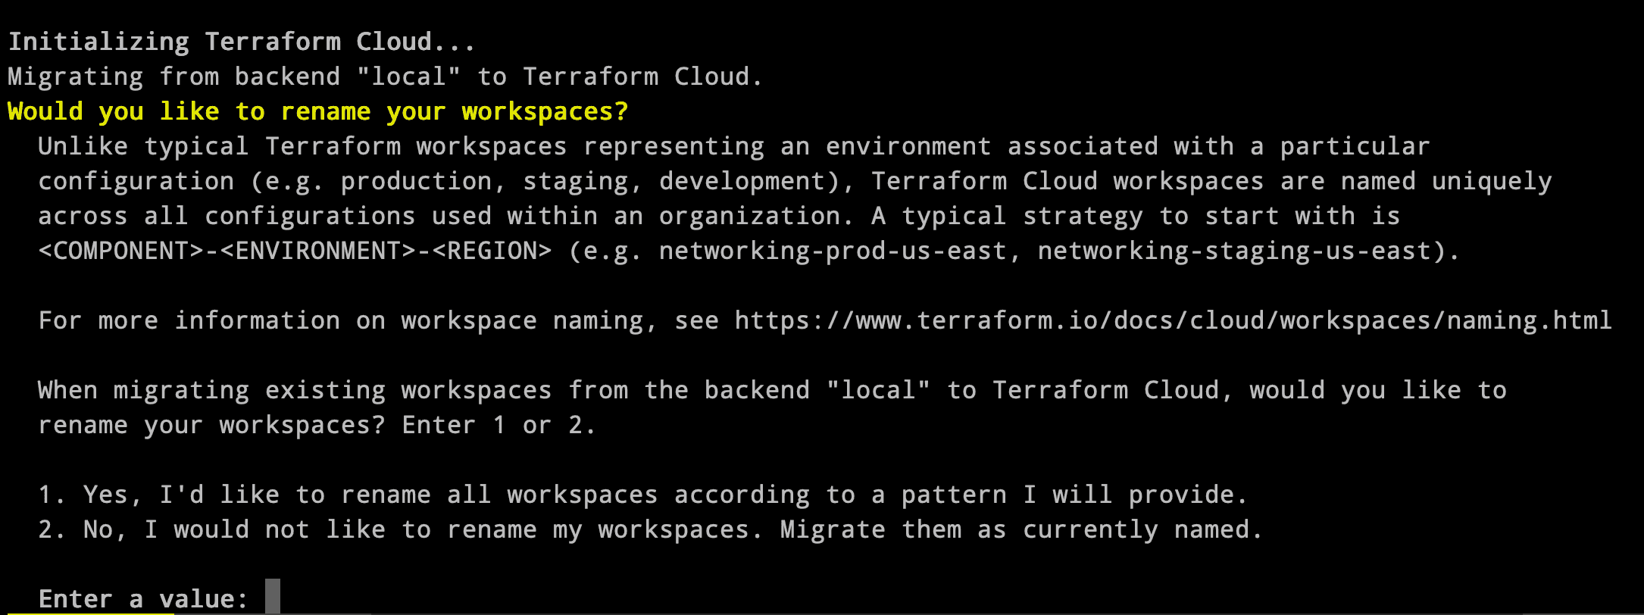Click option 1 to rename all workspaces
Image resolution: width=1644 pixels, height=615 pixels.
642,495
